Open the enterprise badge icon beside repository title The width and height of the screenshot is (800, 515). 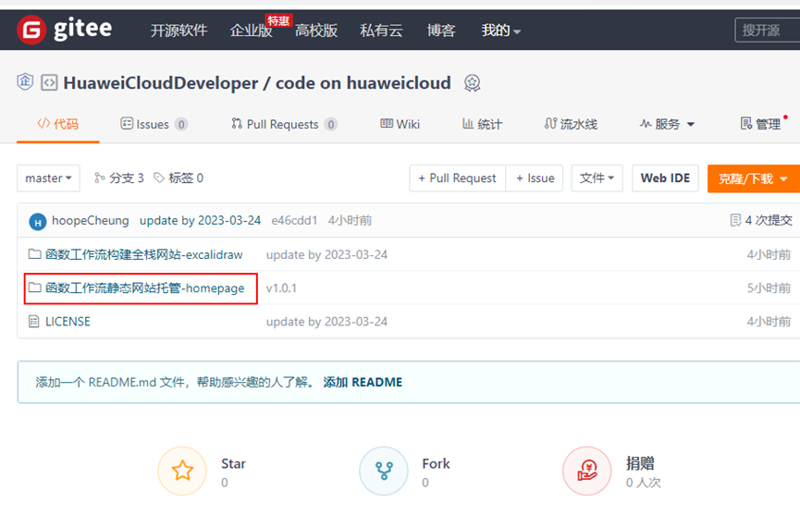click(x=25, y=81)
